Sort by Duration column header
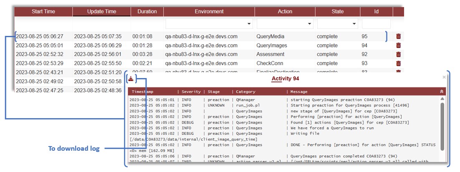 click(x=147, y=12)
